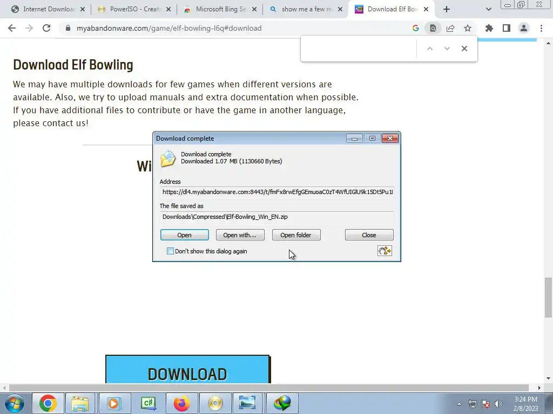Viewport: 553px width, 414px height.
Task: Share this page icon
Action: click(450, 28)
